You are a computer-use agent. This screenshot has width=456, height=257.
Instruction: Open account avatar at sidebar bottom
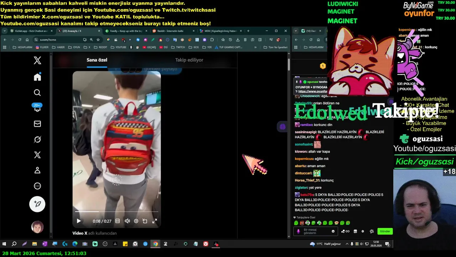pos(37,227)
